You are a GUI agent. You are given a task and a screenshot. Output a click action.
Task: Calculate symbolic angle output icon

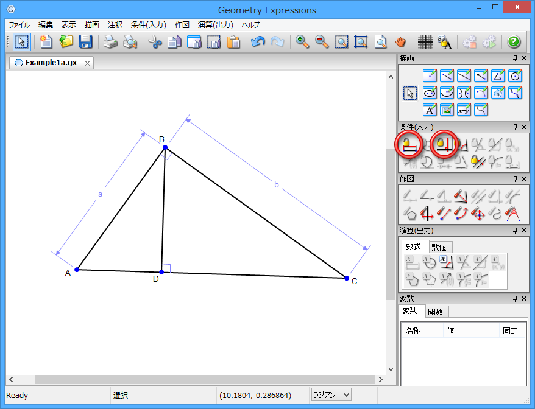click(447, 262)
